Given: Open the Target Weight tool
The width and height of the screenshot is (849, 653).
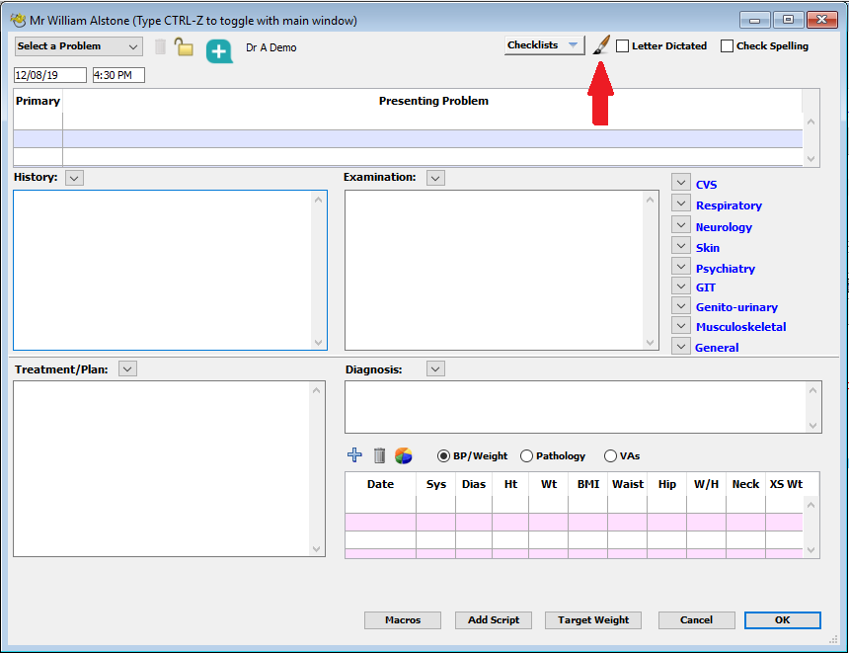Looking at the screenshot, I should pos(592,620).
